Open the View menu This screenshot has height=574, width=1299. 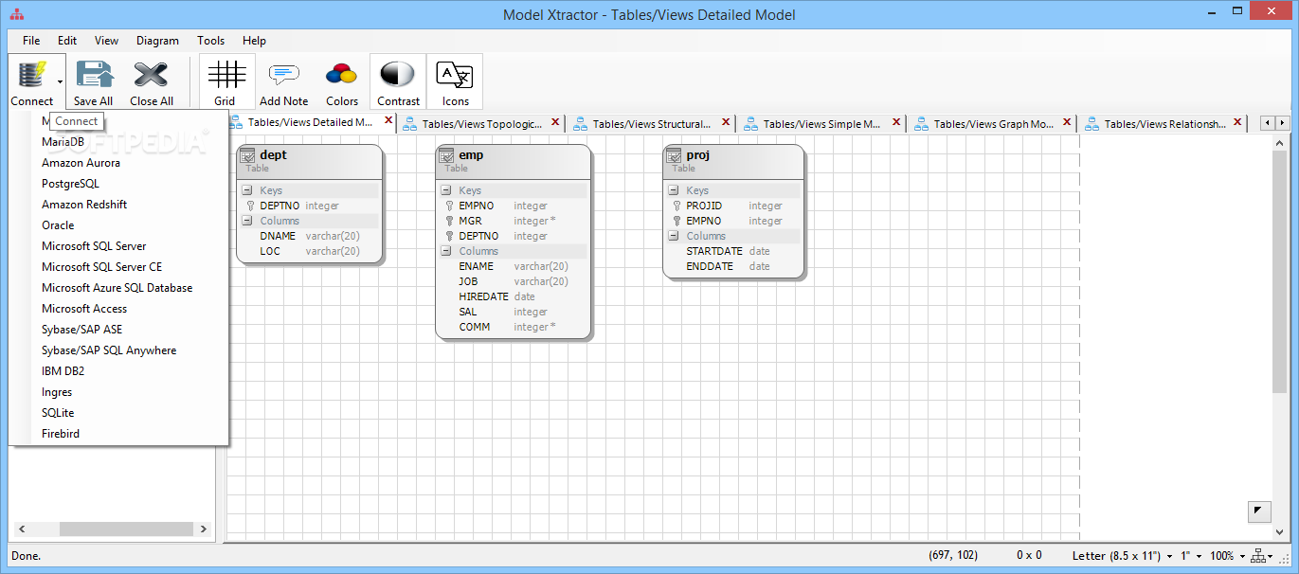(106, 41)
